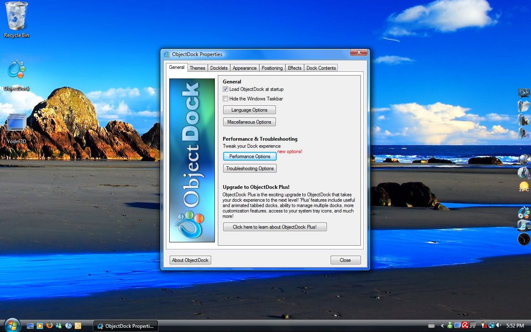531x332 pixels.
Task: Open the network connection tray icon
Action: pos(491,326)
